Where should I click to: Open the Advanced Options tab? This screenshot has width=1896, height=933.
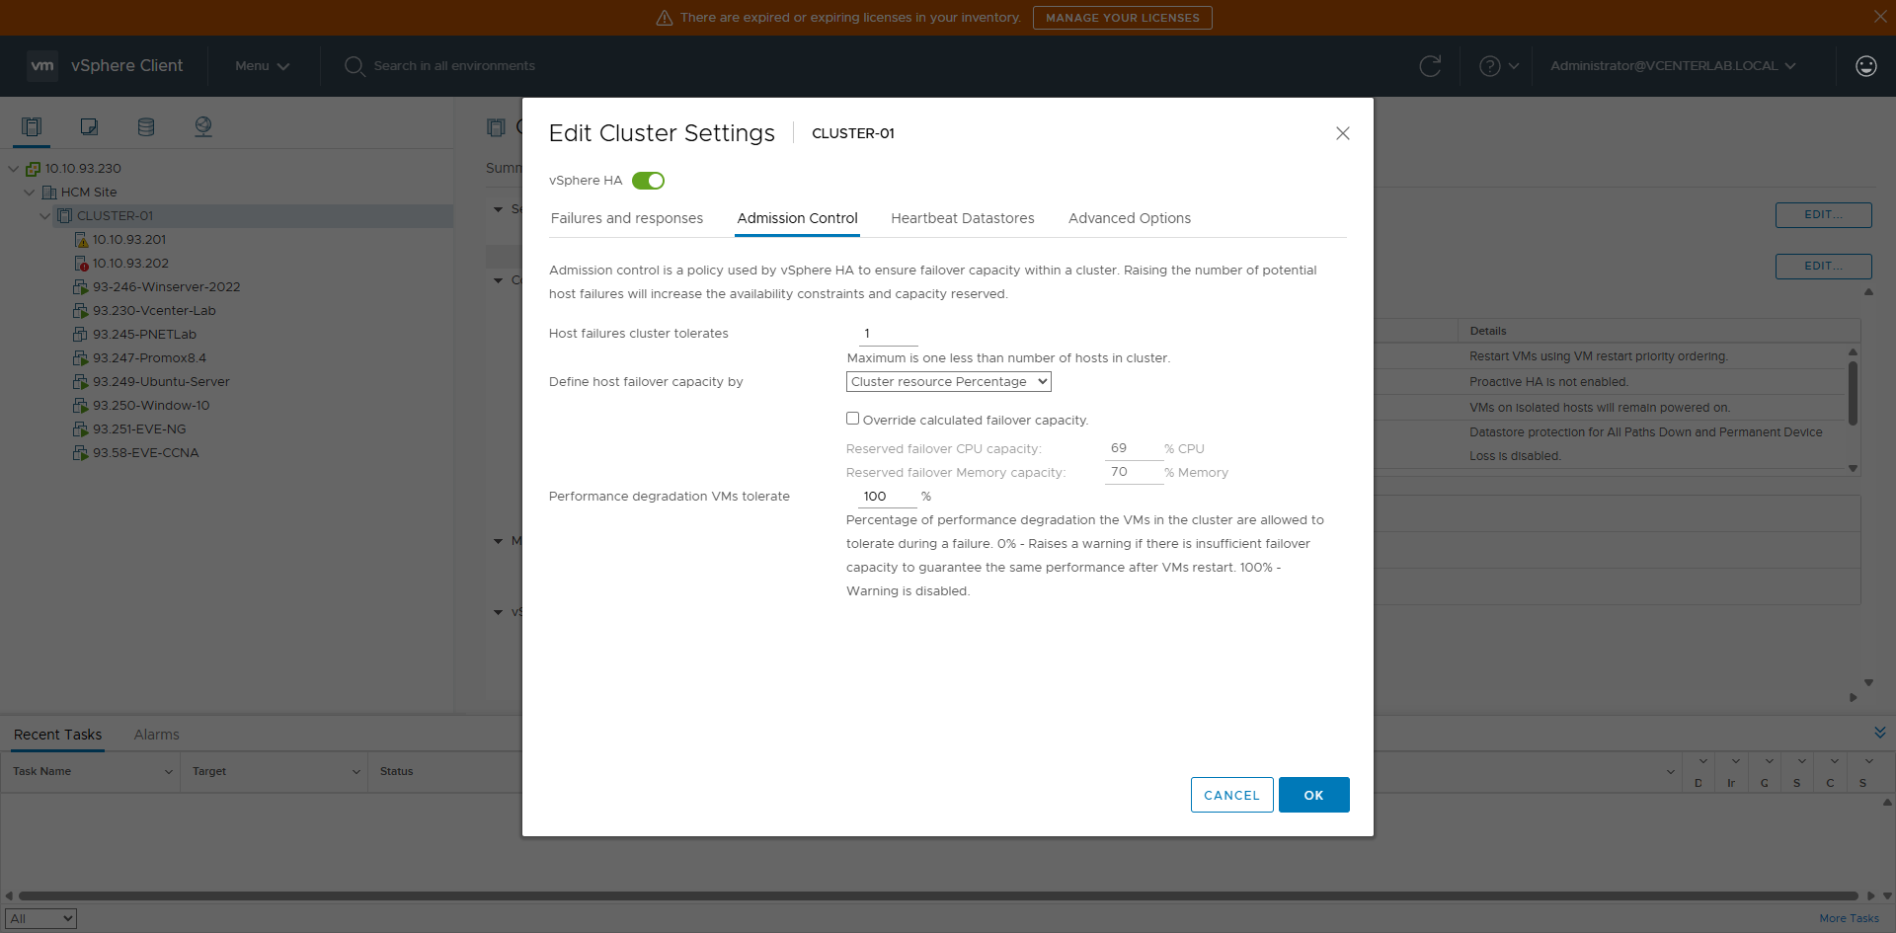pos(1129,218)
